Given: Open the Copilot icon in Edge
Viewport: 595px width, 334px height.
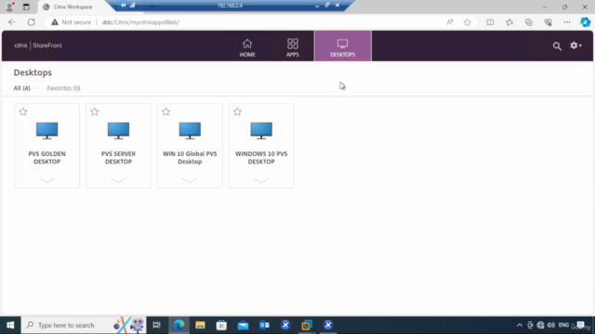Looking at the screenshot, I should click(585, 22).
